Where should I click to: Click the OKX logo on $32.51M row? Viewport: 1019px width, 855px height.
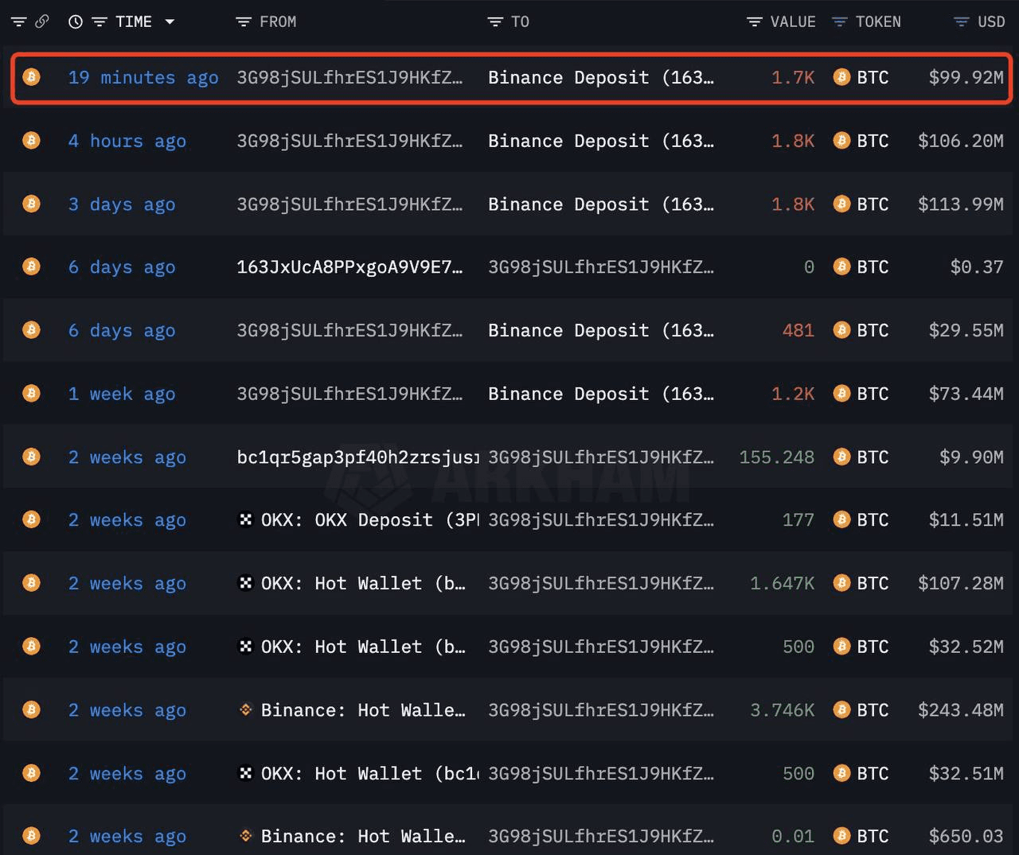click(246, 772)
